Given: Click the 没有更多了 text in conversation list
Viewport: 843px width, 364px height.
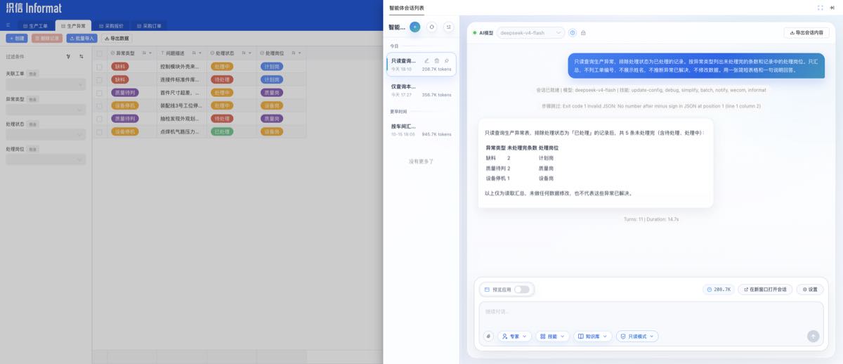Looking at the screenshot, I should 421,161.
